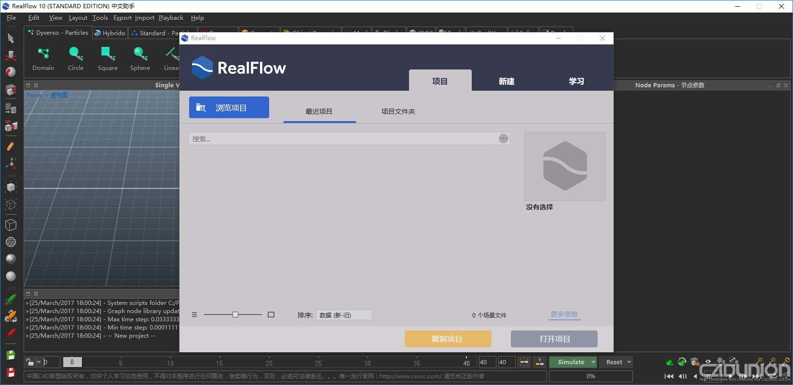Click the simulation progress bar showing 0%
Image resolution: width=793 pixels, height=385 pixels.
pyautogui.click(x=591, y=376)
